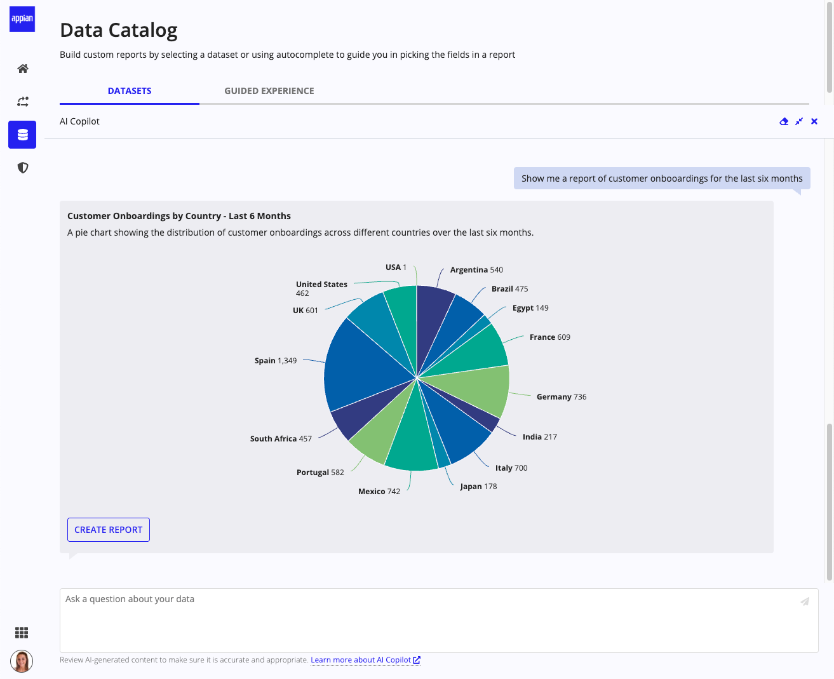Collapse the AI Copilot panel
Viewport: 834px width, 679px height.
click(799, 121)
